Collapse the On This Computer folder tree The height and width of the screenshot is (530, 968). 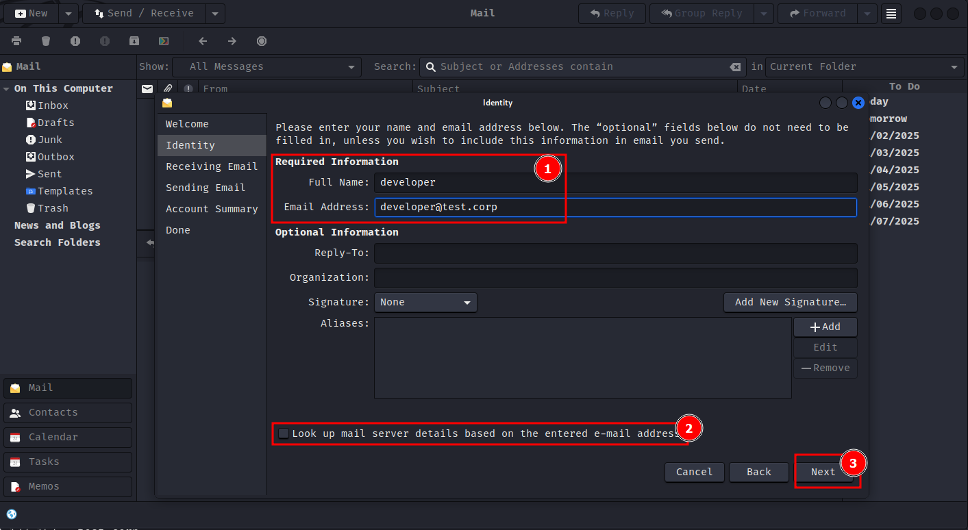tap(7, 89)
